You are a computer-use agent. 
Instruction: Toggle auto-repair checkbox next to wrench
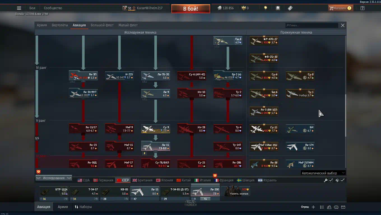tap(331, 180)
